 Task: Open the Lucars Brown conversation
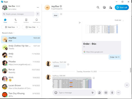pyautogui.click(x=21, y=87)
